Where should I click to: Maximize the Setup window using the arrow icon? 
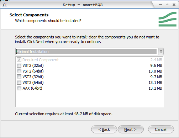167,5
